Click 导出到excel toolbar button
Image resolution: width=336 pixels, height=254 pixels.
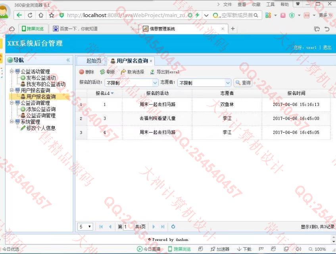tap(165, 72)
